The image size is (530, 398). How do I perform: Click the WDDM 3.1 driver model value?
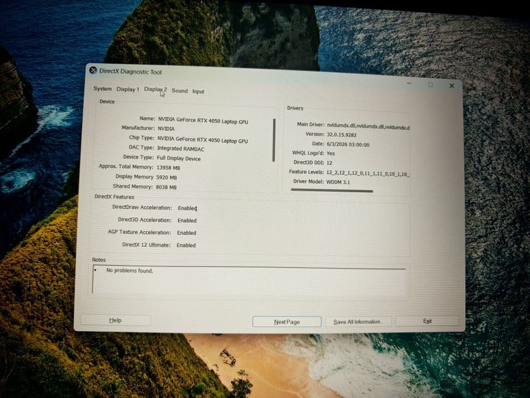[338, 182]
